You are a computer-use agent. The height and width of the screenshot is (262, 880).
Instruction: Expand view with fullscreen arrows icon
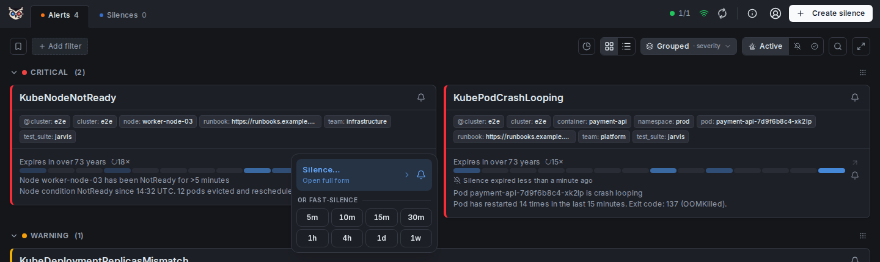(861, 46)
